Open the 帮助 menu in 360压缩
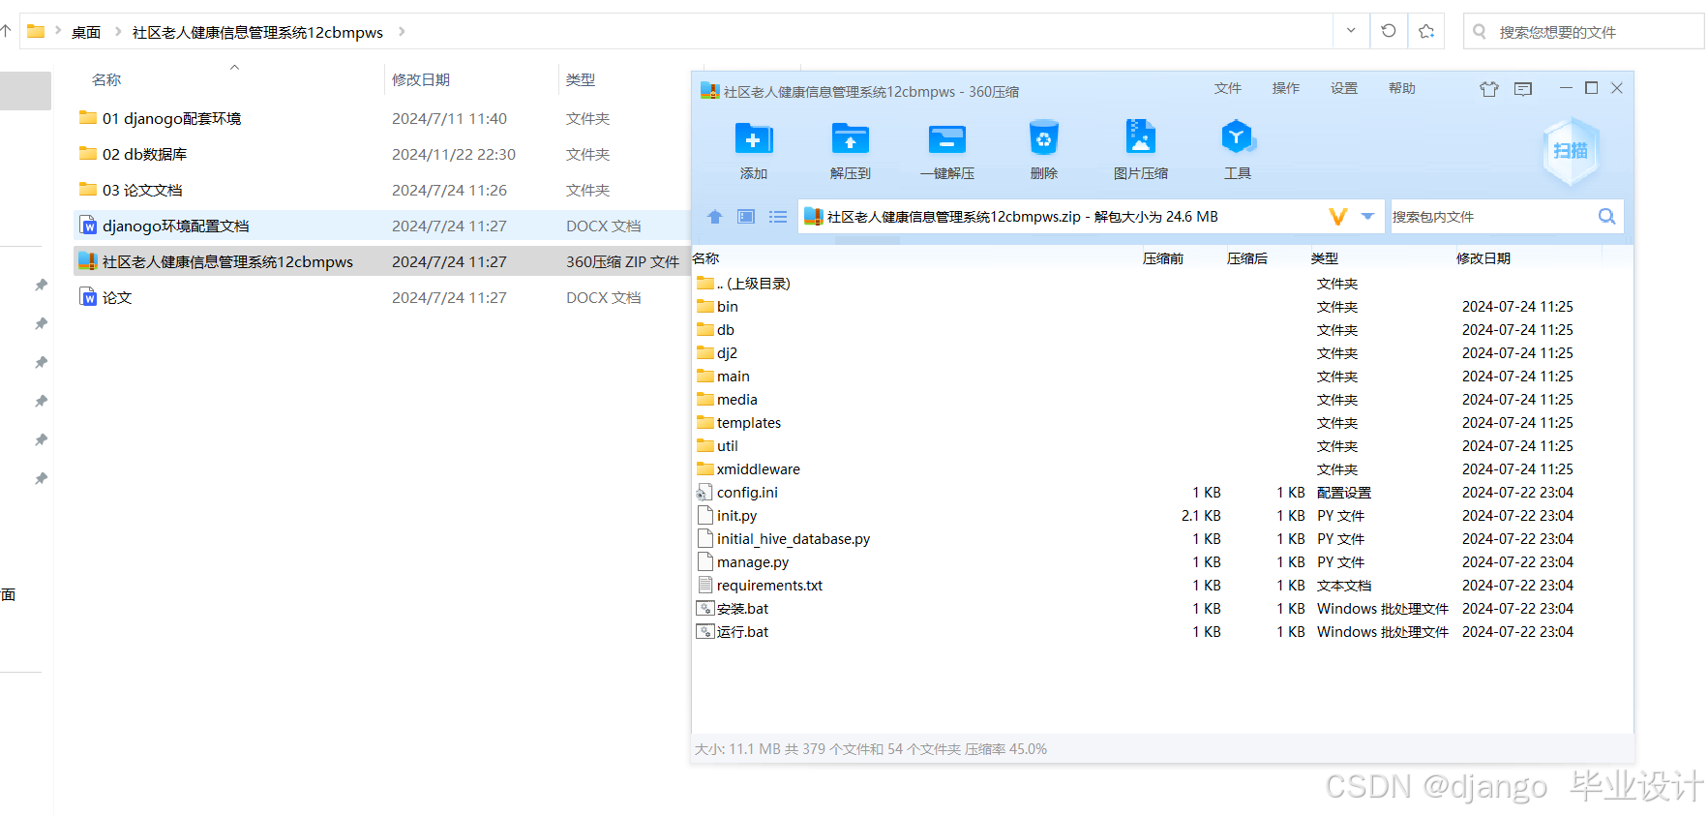Screen dimensions: 1708x815 1402,88
